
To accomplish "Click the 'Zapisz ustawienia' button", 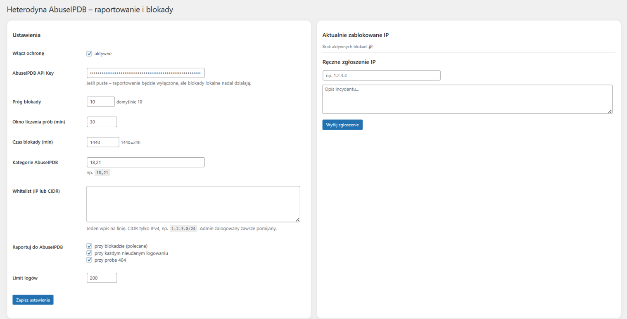I will click(x=33, y=300).
